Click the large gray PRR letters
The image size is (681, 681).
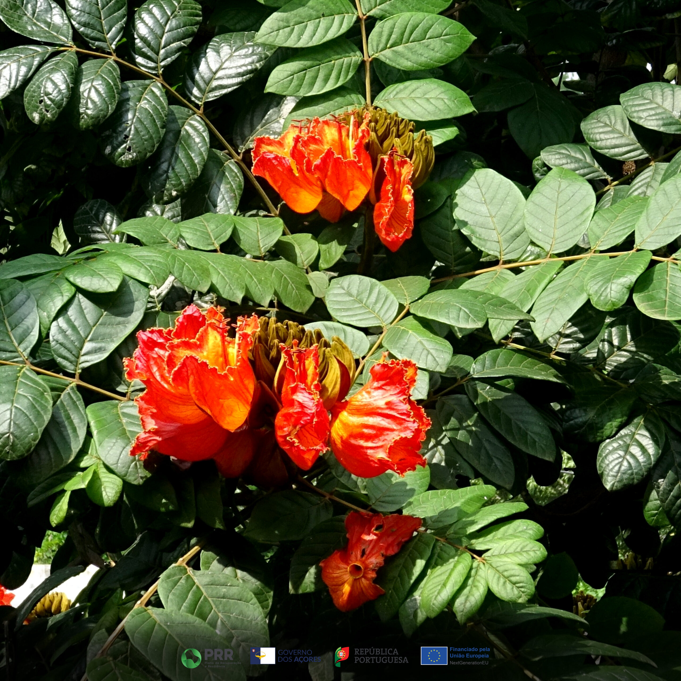pos(219,655)
